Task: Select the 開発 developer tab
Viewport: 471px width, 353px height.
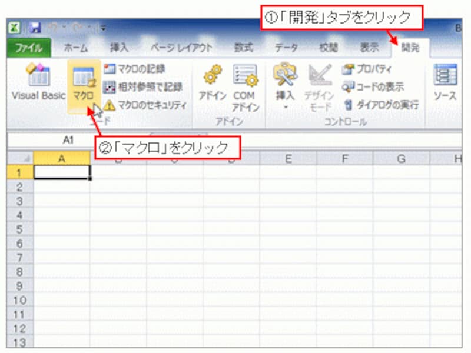Action: pyautogui.click(x=410, y=48)
